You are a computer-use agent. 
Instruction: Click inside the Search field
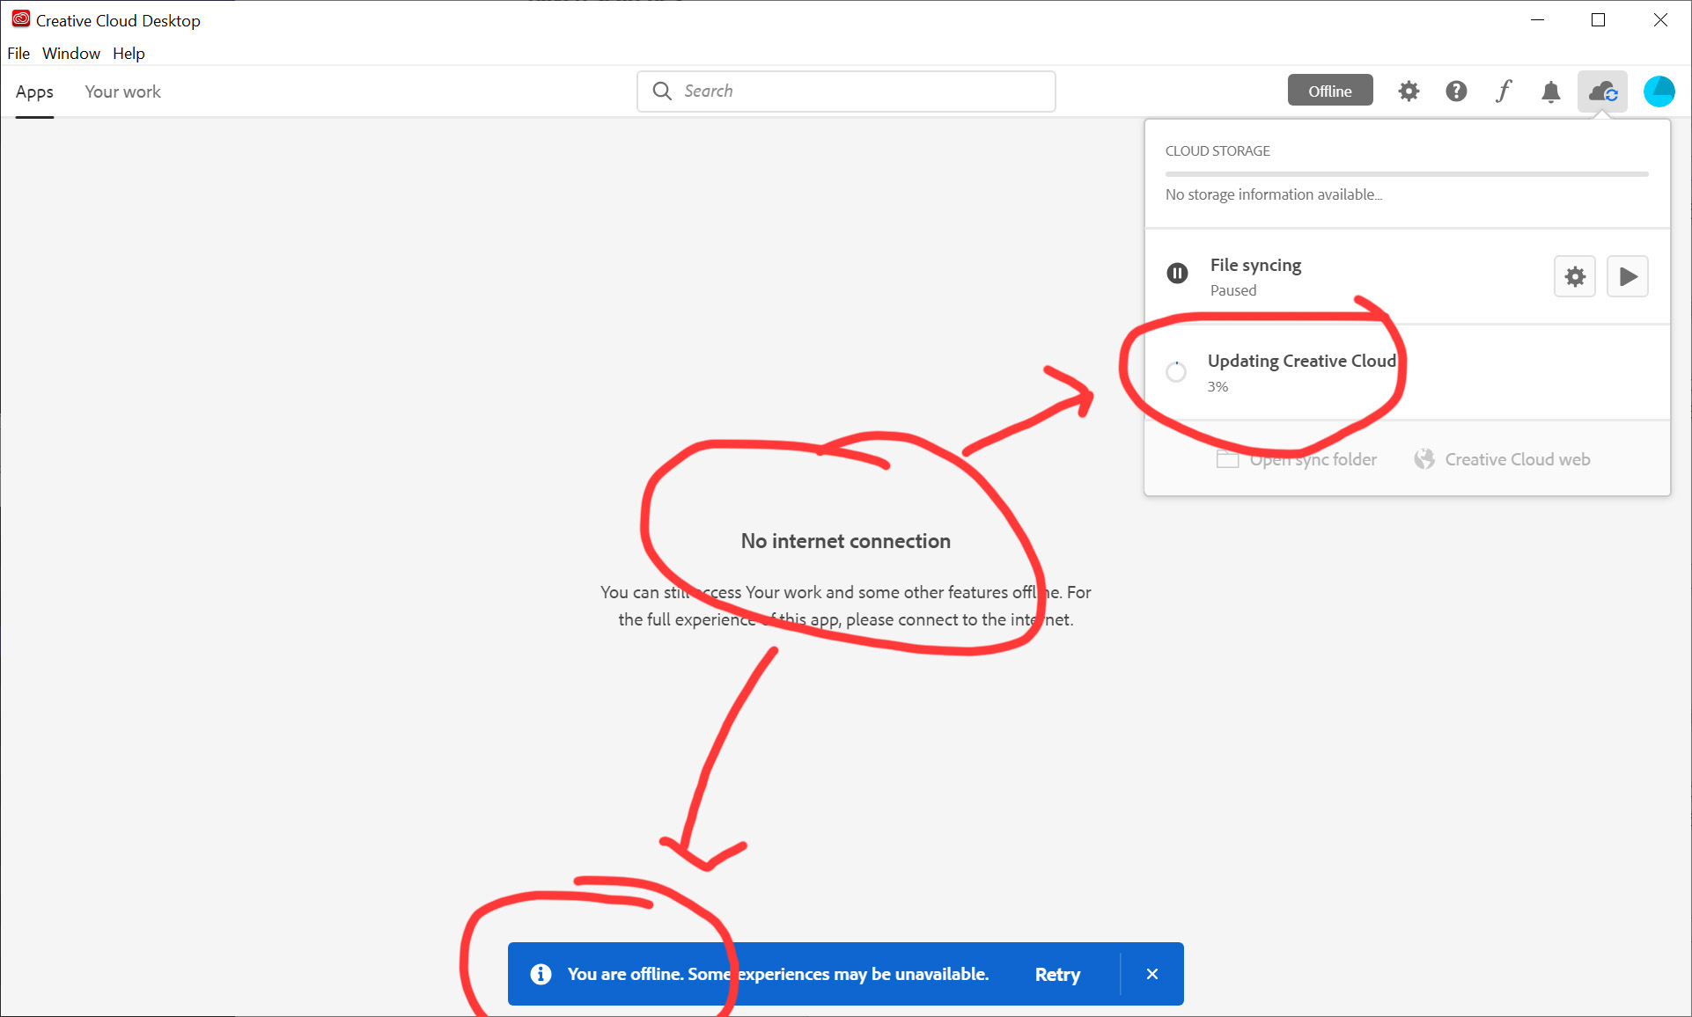[845, 91]
